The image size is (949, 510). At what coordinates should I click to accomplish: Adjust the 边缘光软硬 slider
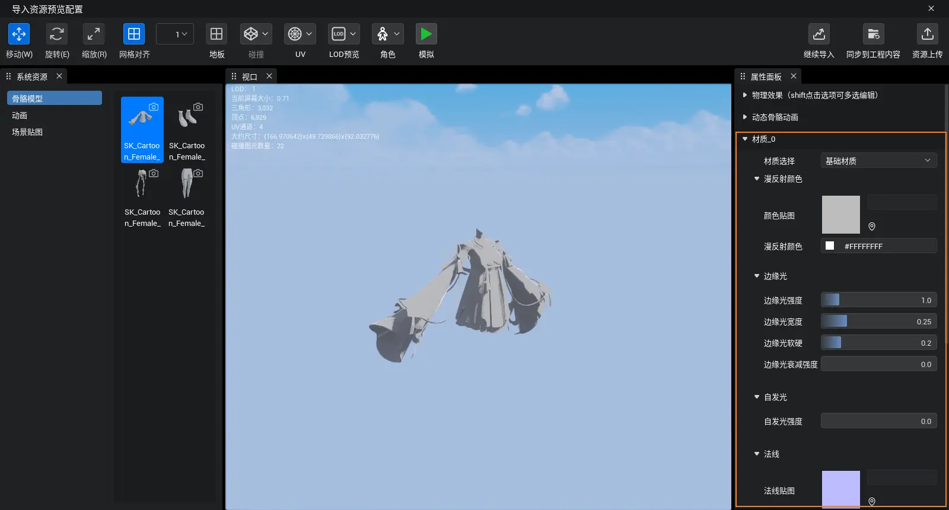coord(879,343)
